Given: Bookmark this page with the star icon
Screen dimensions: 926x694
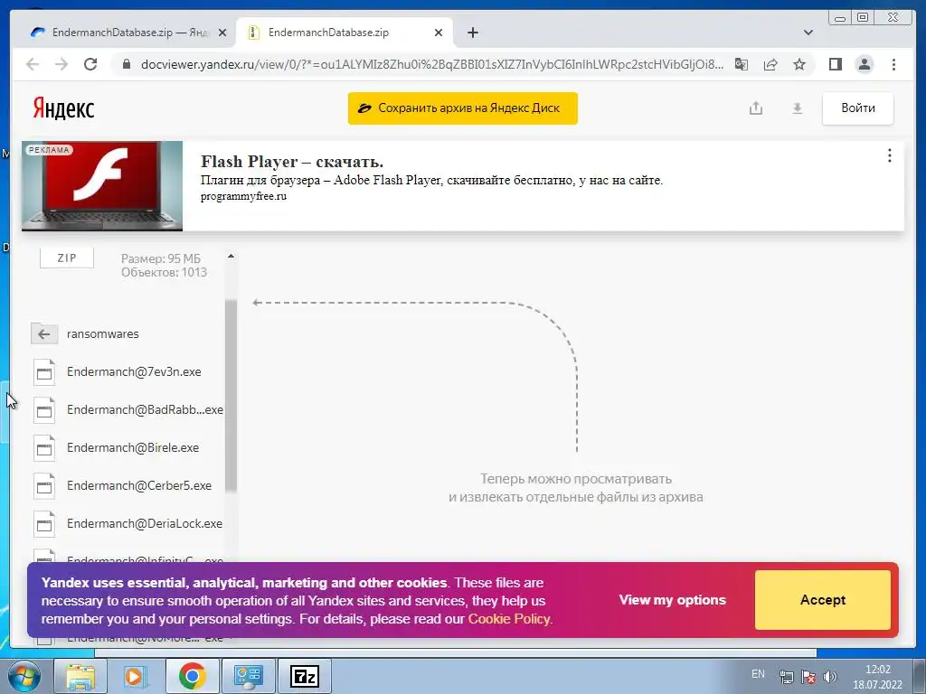Looking at the screenshot, I should 799,64.
